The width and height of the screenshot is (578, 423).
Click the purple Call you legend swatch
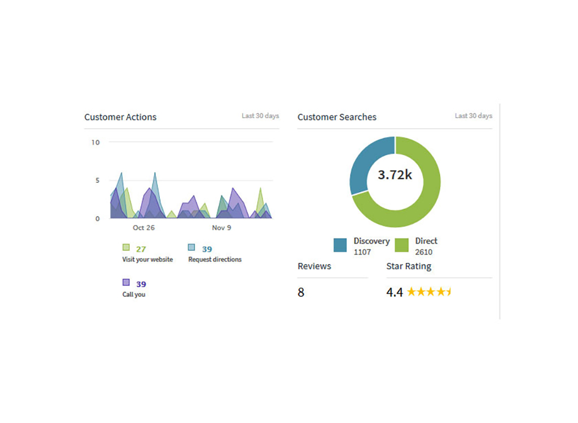pyautogui.click(x=126, y=281)
